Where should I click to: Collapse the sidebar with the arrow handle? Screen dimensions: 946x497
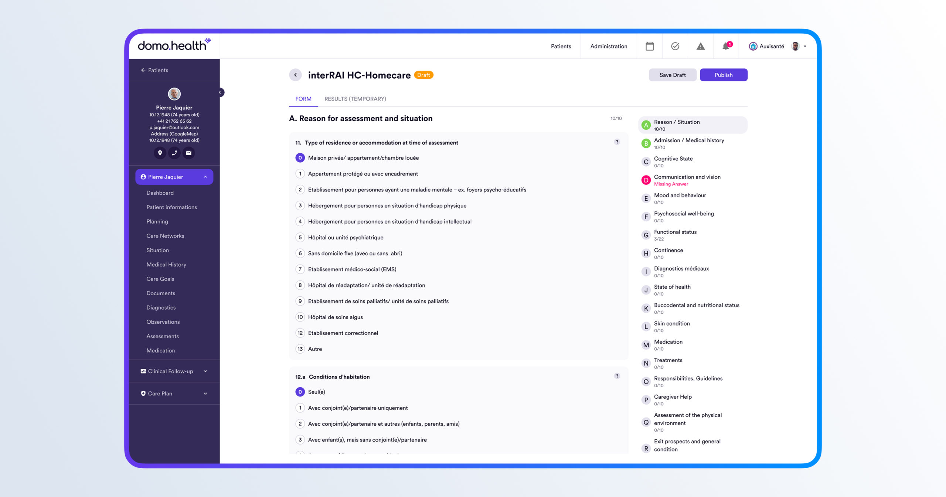[x=220, y=92]
